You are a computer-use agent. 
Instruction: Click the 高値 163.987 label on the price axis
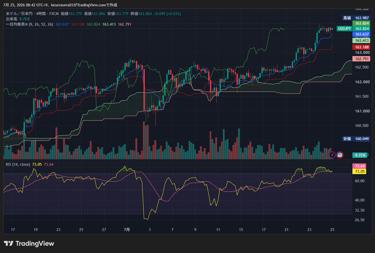coord(356,18)
